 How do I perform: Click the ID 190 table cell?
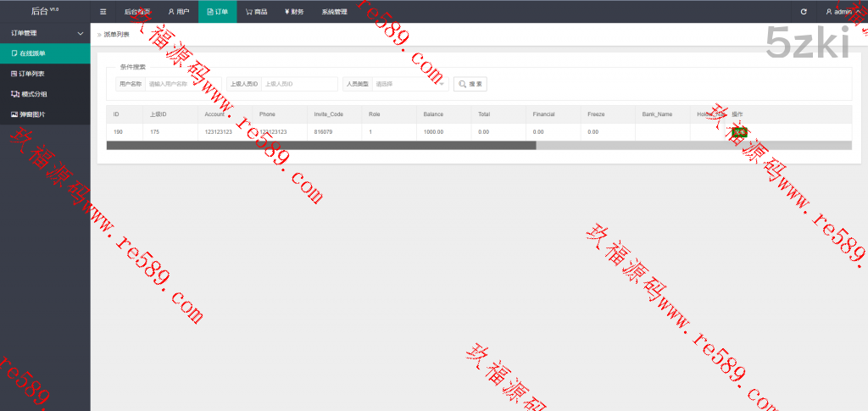coord(118,132)
